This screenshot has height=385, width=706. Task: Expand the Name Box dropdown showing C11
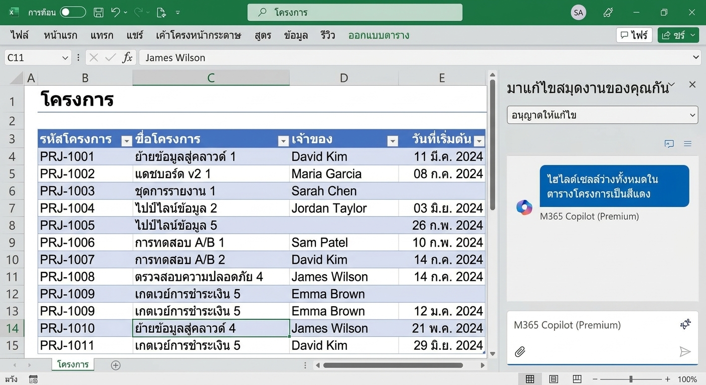coord(65,58)
